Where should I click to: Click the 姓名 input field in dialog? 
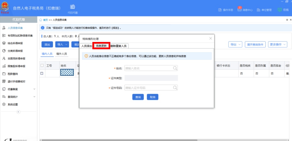151,68
